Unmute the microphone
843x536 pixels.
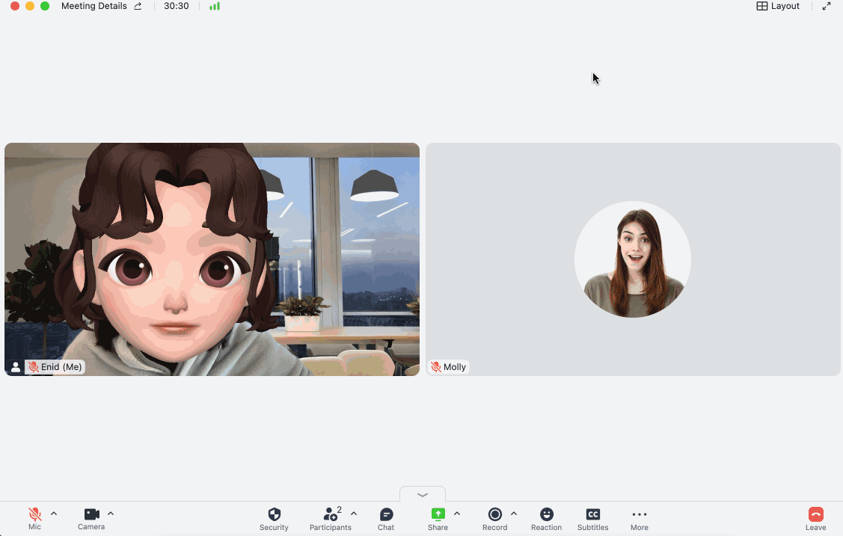click(x=34, y=515)
